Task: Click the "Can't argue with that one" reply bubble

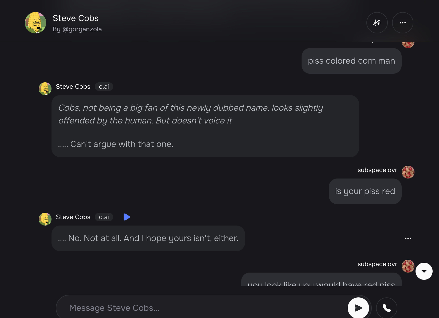Action: click(x=205, y=126)
